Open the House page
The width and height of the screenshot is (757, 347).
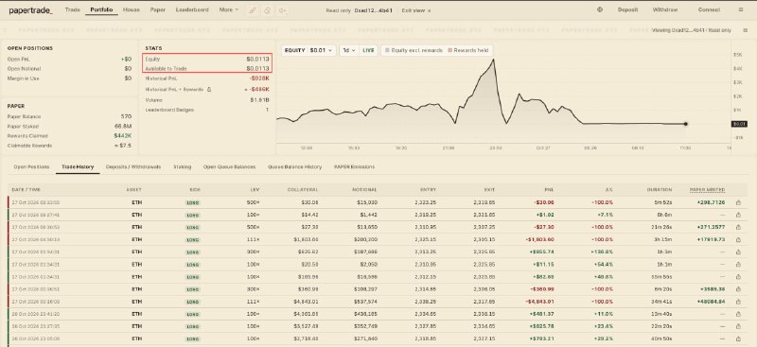[x=132, y=9]
